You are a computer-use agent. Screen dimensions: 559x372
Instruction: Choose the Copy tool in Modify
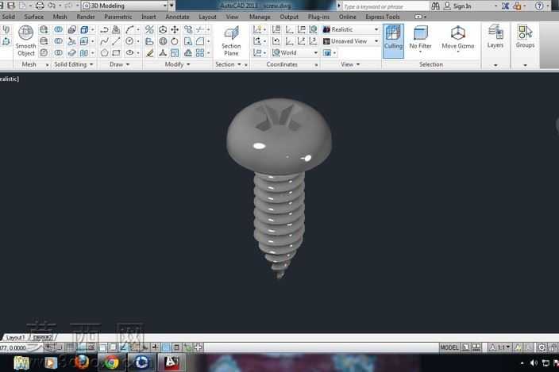(x=188, y=29)
